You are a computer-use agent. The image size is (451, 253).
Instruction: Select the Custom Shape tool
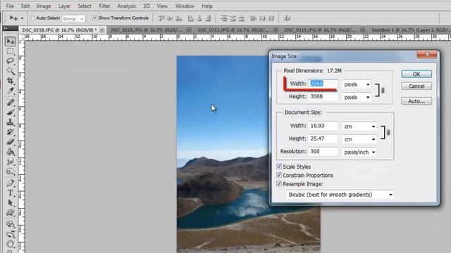tap(11, 212)
